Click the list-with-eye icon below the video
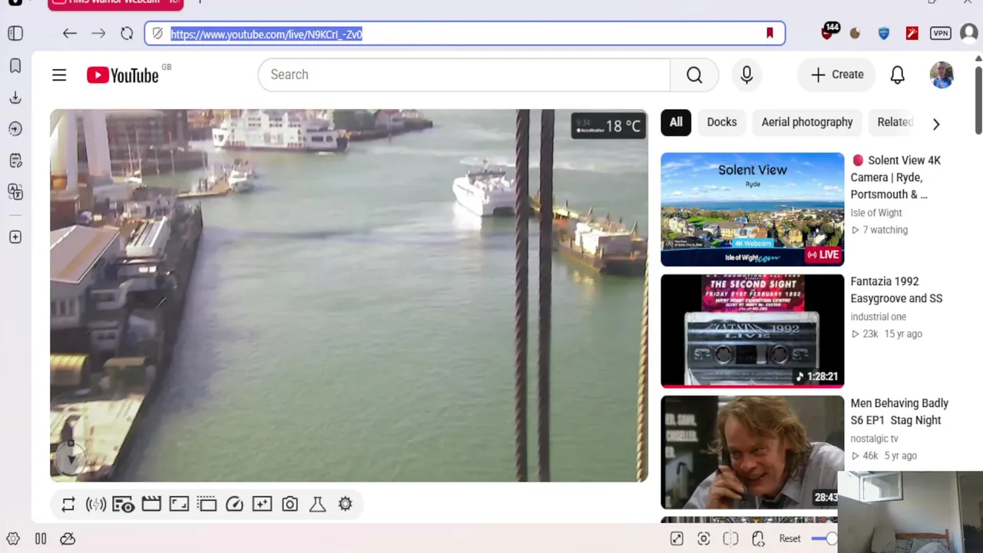Image resolution: width=983 pixels, height=553 pixels. 124,504
